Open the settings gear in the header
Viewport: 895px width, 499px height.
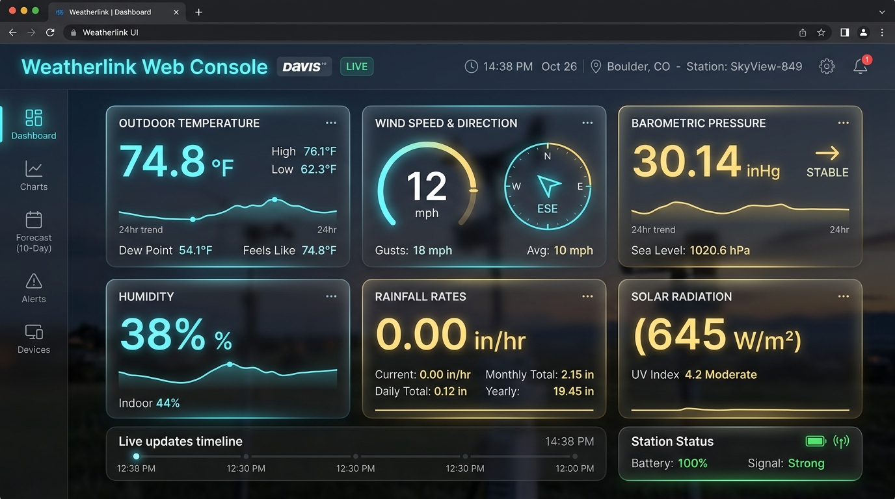(x=827, y=66)
